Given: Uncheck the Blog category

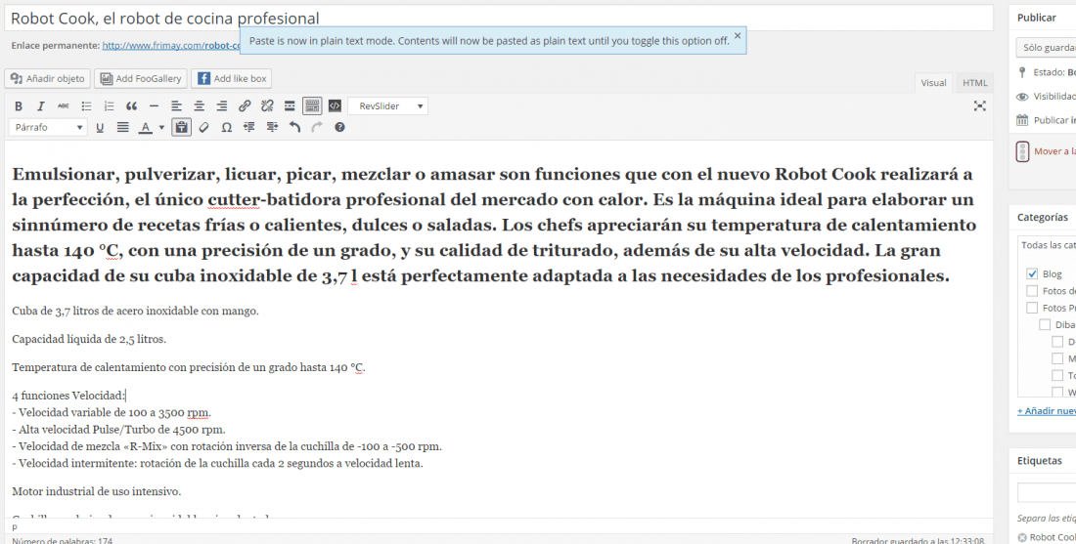Looking at the screenshot, I should [x=1032, y=273].
